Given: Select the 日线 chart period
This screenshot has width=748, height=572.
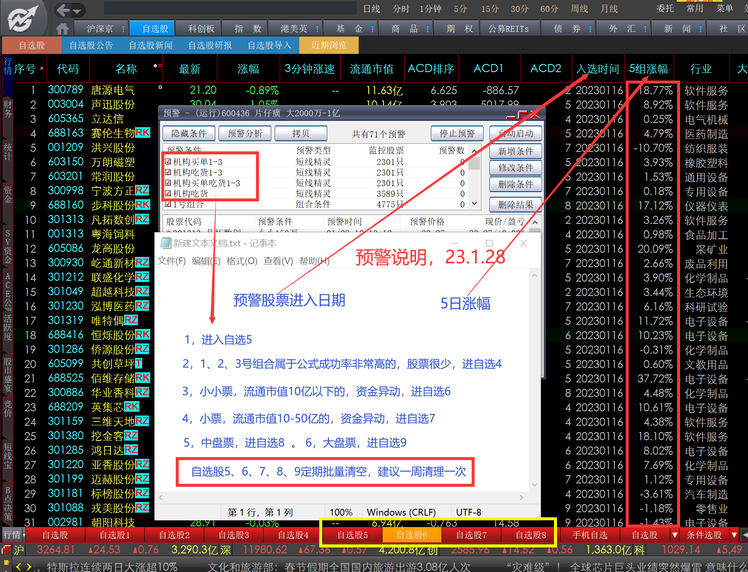Looking at the screenshot, I should pyautogui.click(x=372, y=9).
